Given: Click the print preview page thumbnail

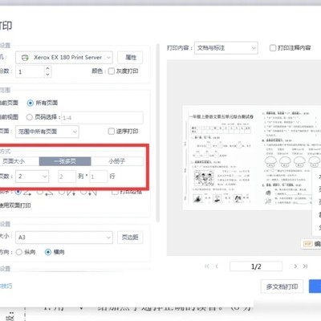Looking at the screenshot, I should [251, 157].
